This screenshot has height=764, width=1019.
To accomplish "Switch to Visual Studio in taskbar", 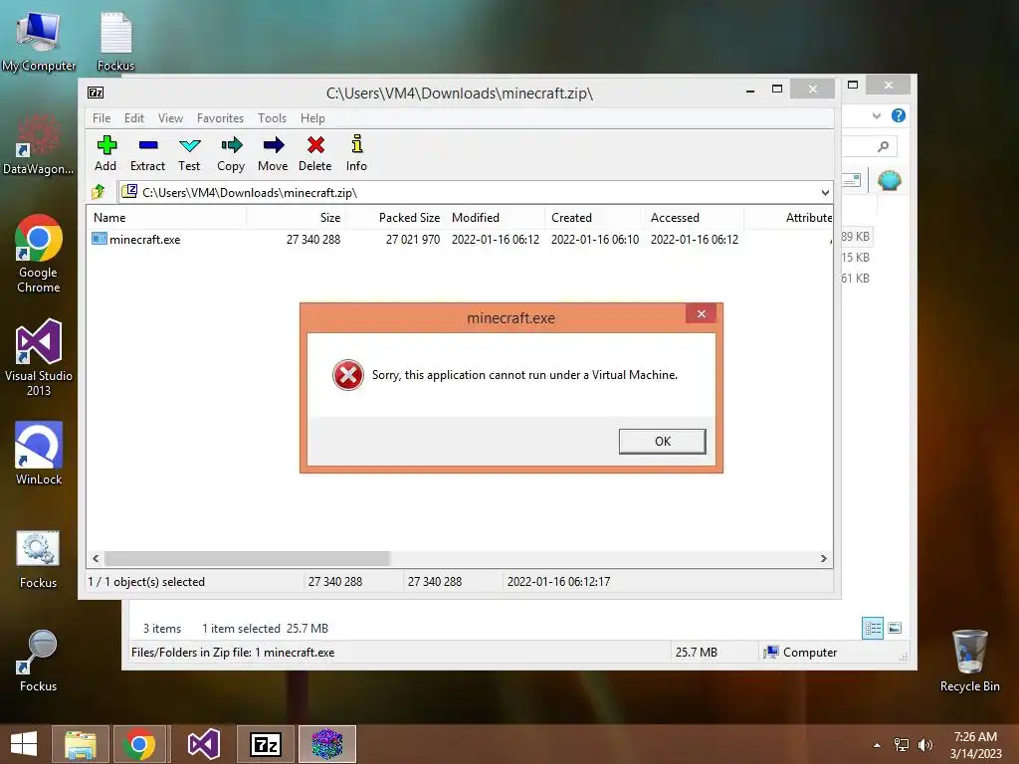I will 203,744.
